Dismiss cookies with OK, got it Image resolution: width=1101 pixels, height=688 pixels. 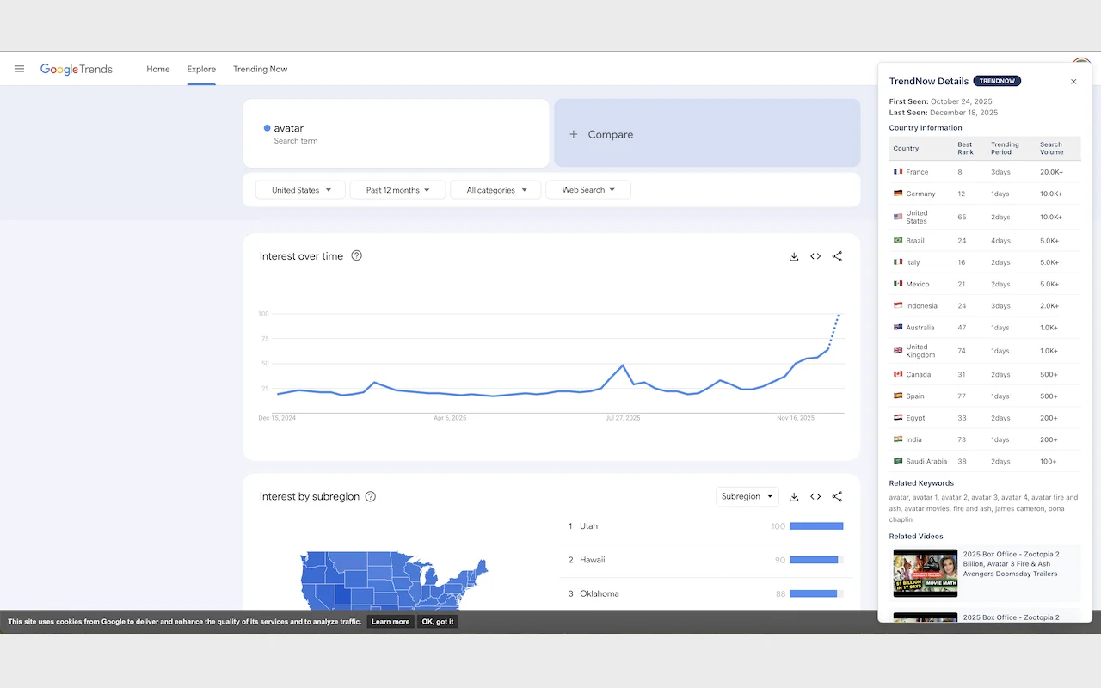click(x=437, y=621)
